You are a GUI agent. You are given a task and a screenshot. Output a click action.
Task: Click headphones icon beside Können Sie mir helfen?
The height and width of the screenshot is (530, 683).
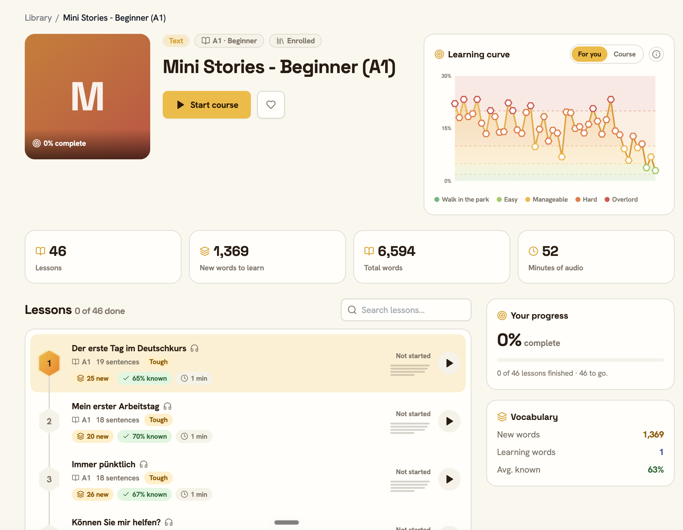point(169,522)
